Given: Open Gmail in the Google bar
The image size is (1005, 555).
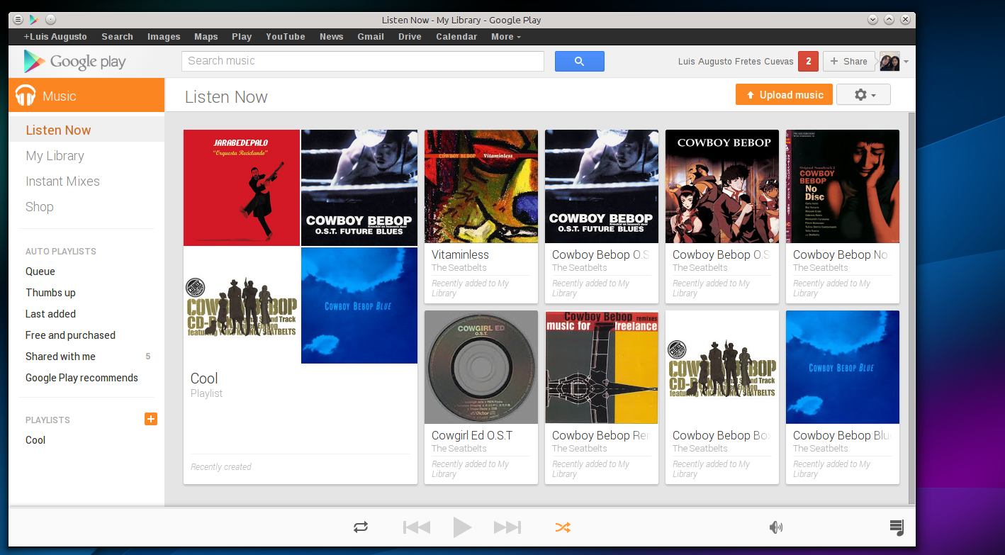Looking at the screenshot, I should (371, 37).
